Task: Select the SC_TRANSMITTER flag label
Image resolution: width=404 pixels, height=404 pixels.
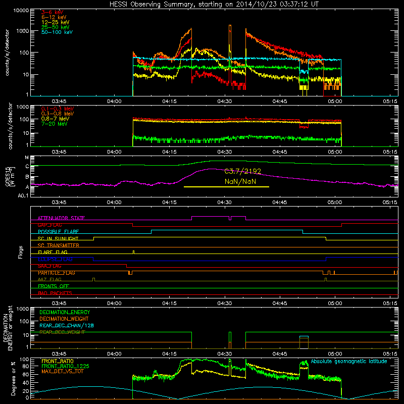Action: pos(59,245)
